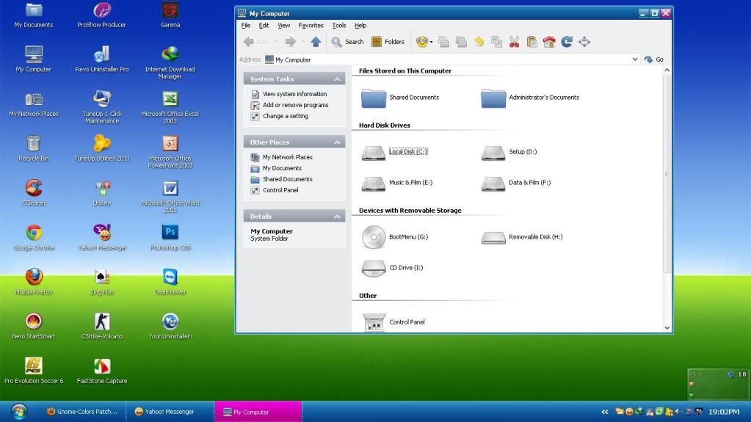Switch to Yahoo! Messenger taskbar button

pos(169,412)
